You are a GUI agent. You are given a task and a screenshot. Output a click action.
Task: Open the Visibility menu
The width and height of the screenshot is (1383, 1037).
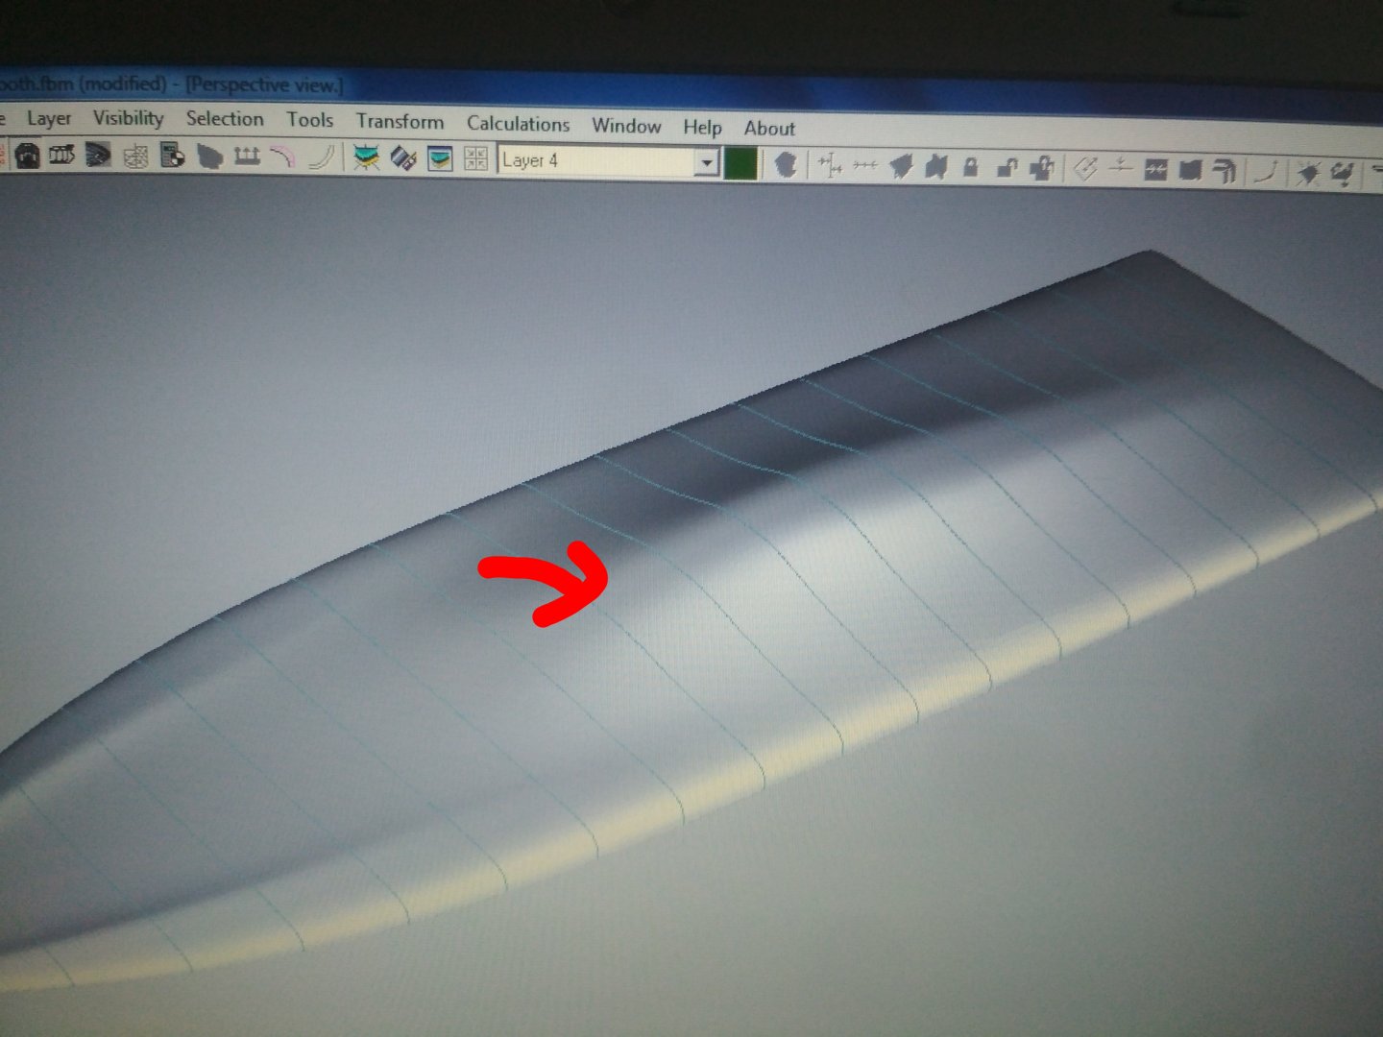[128, 118]
